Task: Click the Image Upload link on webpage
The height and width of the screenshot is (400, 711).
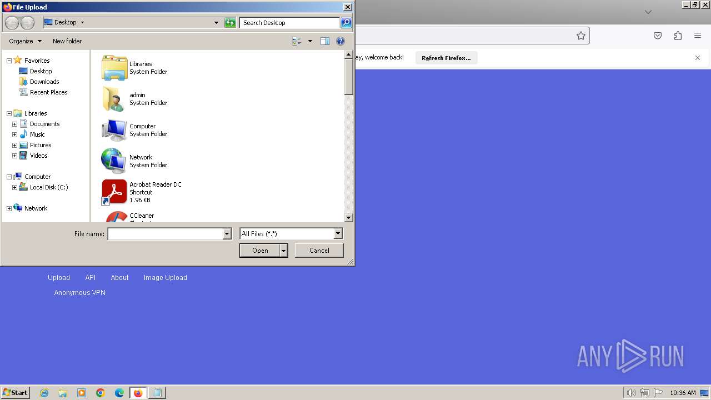Action: [166, 278]
